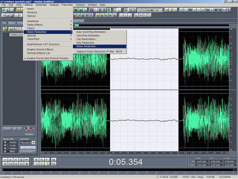
Task: Click the new file toolbar icon
Action: (18, 10)
